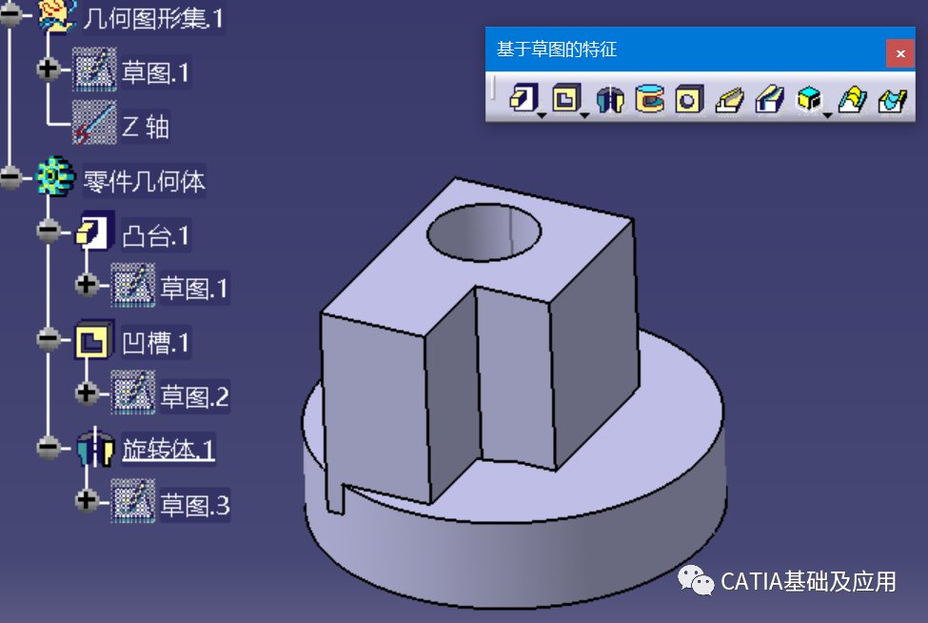928x623 pixels.
Task: Select the Slot (开槽) tool in toolbar
Action: pos(769,99)
